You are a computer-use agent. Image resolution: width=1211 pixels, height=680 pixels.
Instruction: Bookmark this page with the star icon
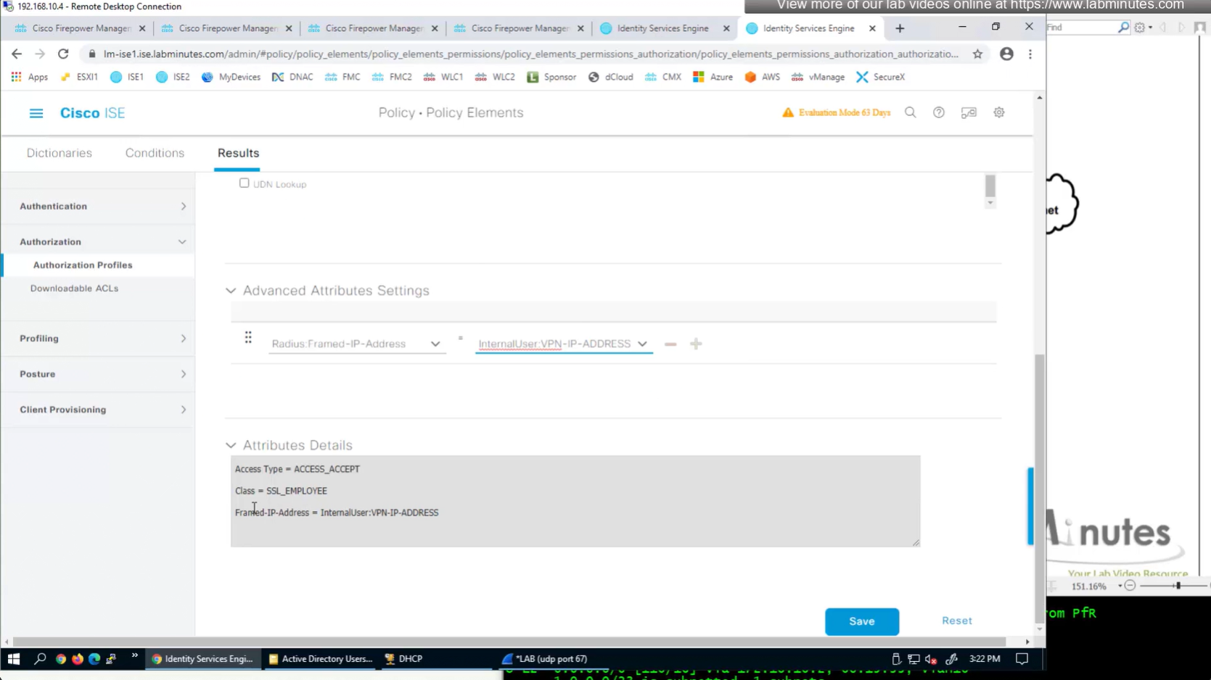(977, 54)
